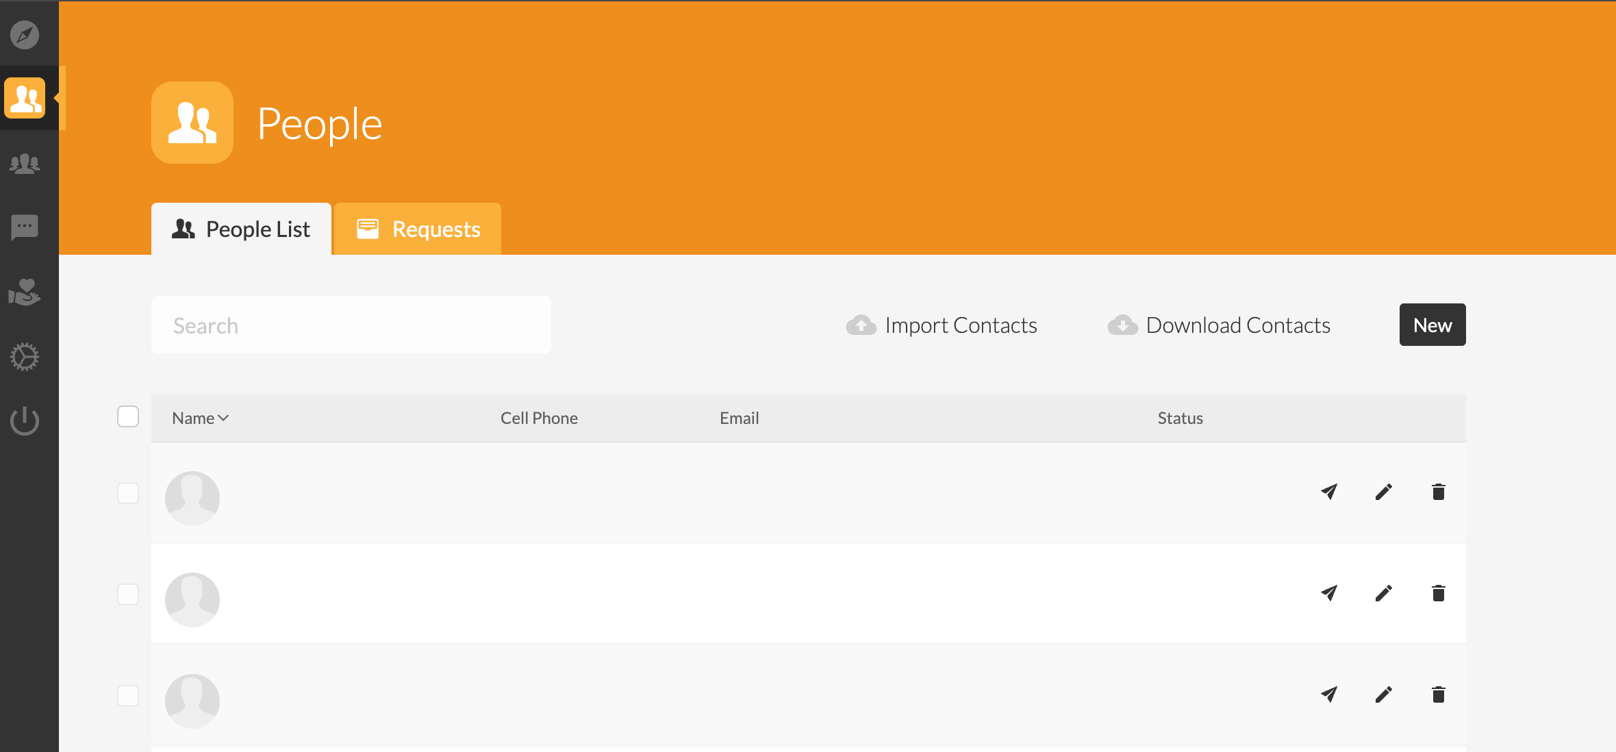Delete the third person with trash icon
Viewport: 1616px width, 752px height.
point(1439,694)
